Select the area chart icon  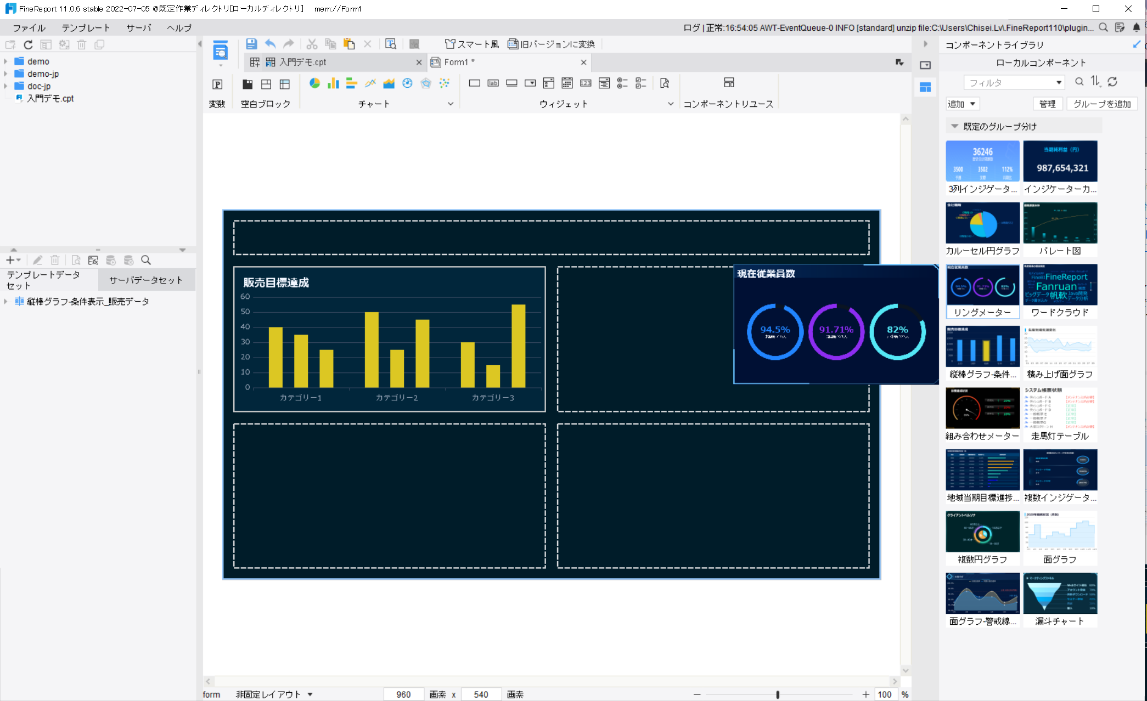coord(389,83)
